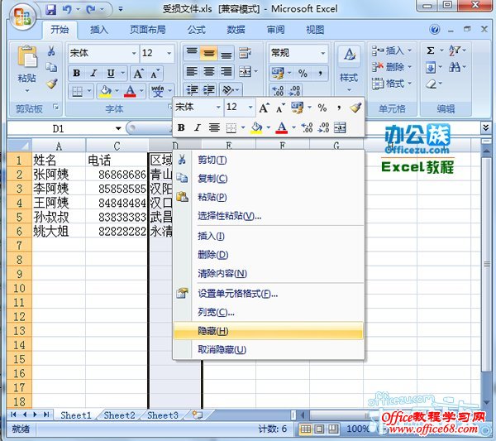The image size is (496, 441).
Task: Click the Save icon in quick access toolbar
Action: pyautogui.click(x=50, y=11)
